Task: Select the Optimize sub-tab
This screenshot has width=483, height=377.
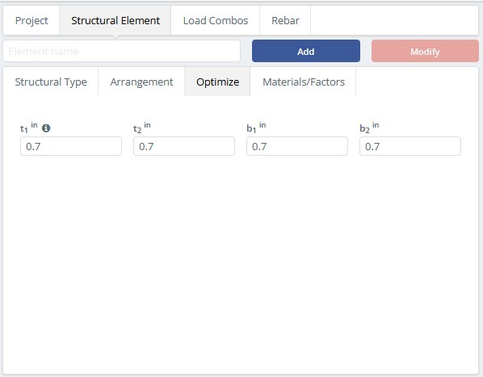Action: tap(217, 82)
